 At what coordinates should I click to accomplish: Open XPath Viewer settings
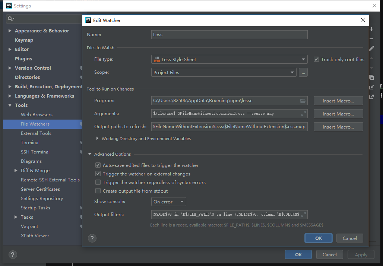(35, 236)
